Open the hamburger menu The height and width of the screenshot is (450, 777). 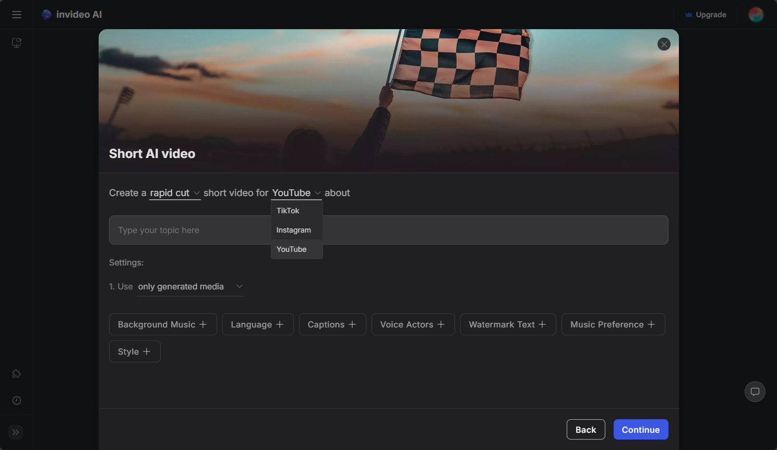(17, 15)
